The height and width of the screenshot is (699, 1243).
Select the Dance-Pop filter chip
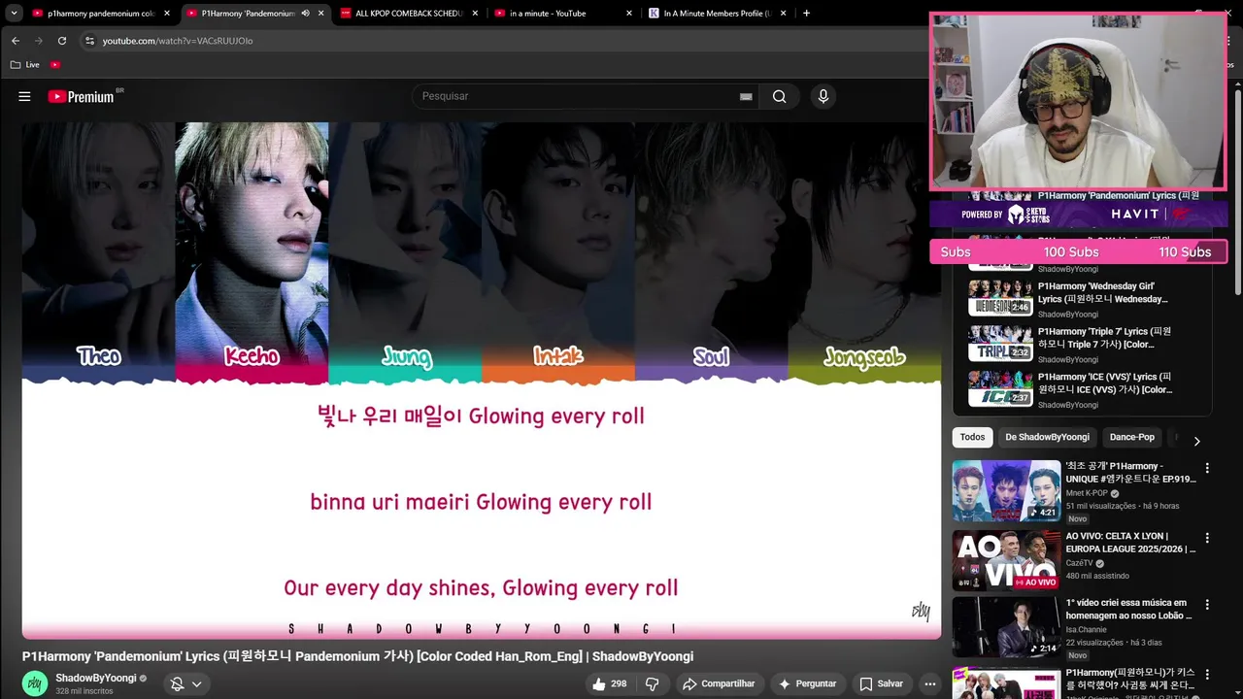click(x=1131, y=437)
